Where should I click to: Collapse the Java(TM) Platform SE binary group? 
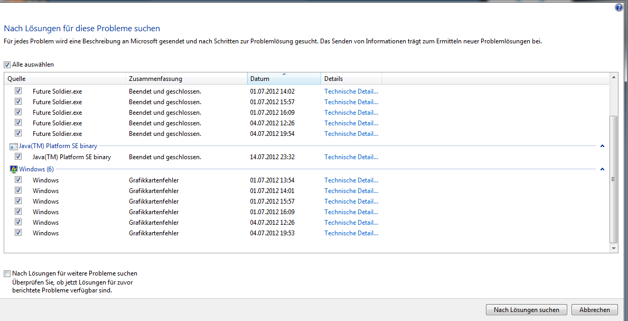click(x=602, y=146)
